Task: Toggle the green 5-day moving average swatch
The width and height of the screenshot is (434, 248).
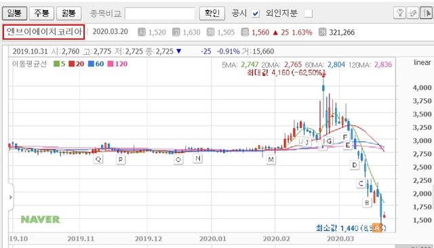Action: 56,64
